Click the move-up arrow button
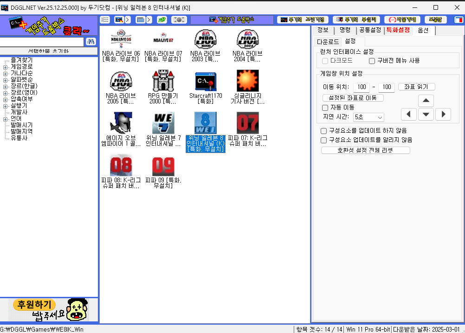This screenshot has height=333, width=465. pyautogui.click(x=426, y=101)
